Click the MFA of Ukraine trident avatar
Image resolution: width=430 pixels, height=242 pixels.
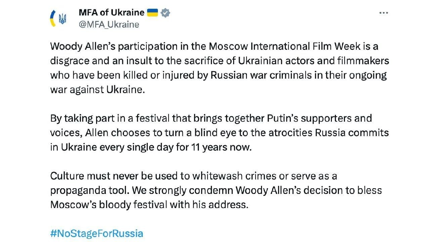pos(58,18)
